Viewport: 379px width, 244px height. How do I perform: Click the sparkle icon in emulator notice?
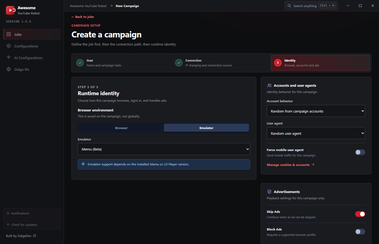pos(83,164)
